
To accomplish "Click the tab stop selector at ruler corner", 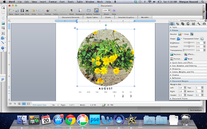I will point(9,21).
